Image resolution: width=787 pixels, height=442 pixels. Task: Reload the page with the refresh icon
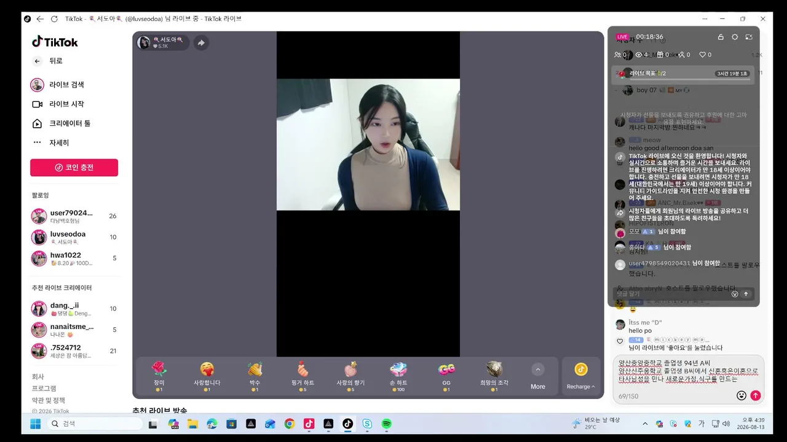(x=54, y=19)
